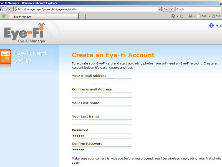The image size is (222, 167).
Task: Click the Add to Favorites star icon
Action: click(4, 16)
